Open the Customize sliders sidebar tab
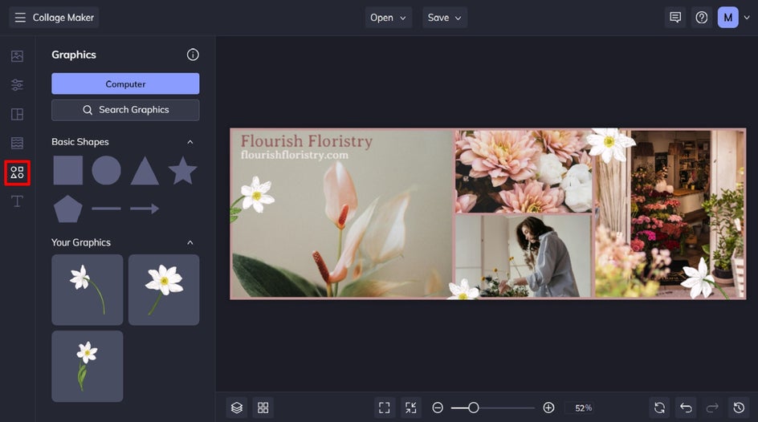Viewport: 758px width, 422px height. [x=17, y=85]
